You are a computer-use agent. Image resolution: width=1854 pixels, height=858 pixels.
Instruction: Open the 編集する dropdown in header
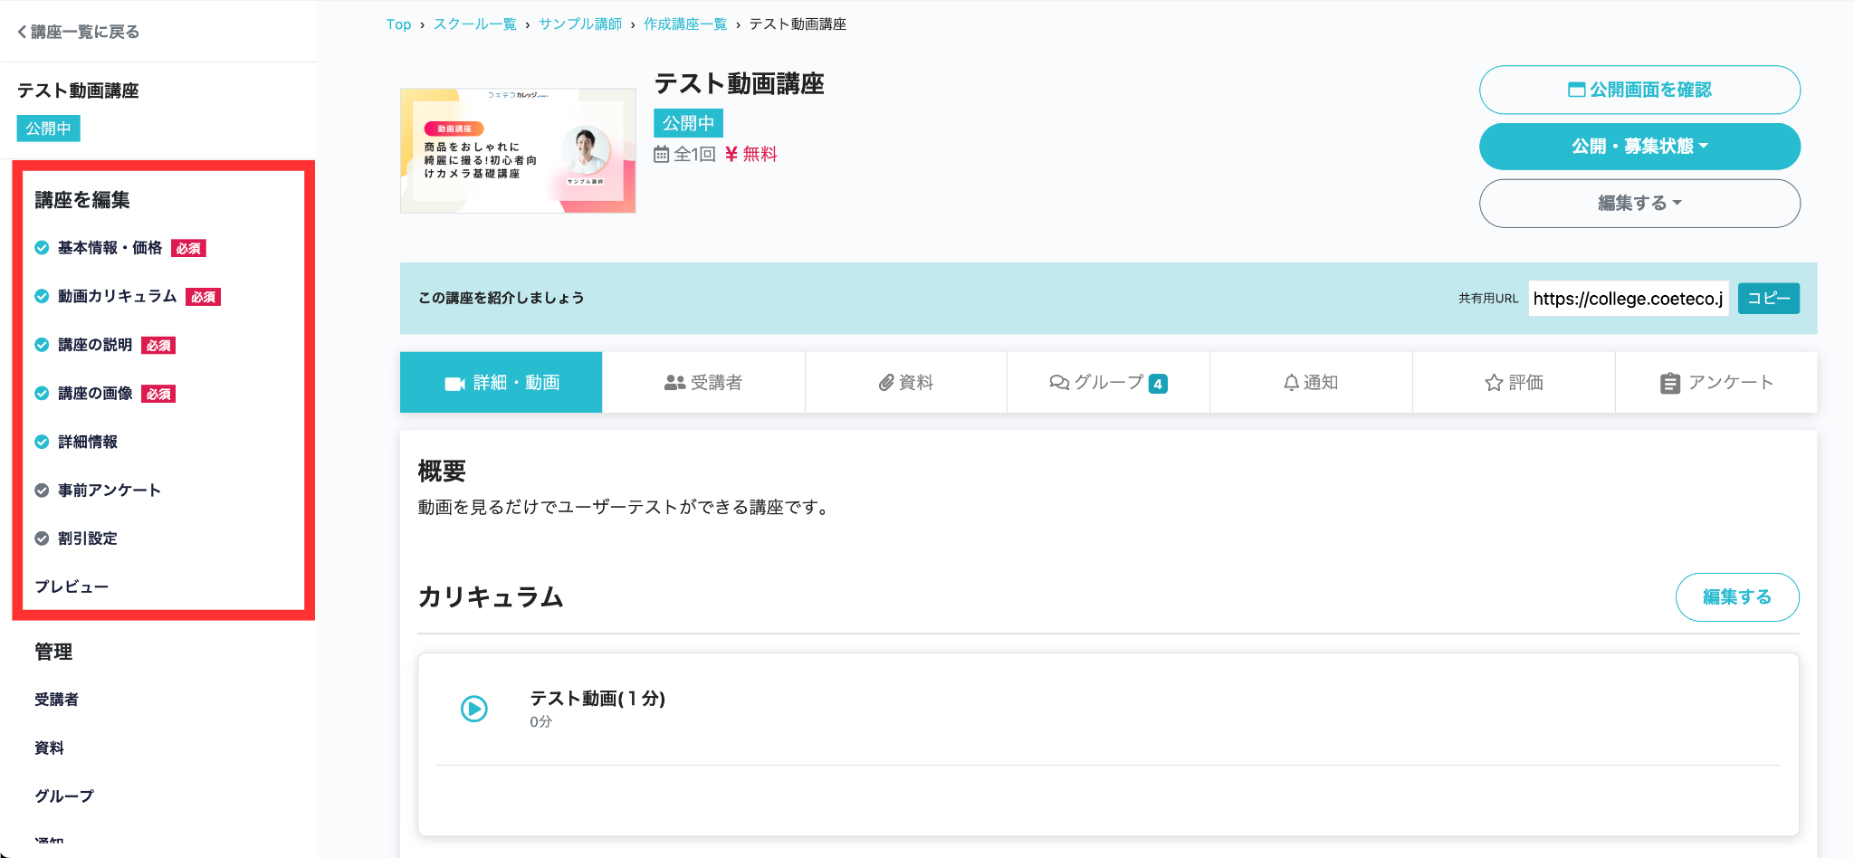[1639, 204]
